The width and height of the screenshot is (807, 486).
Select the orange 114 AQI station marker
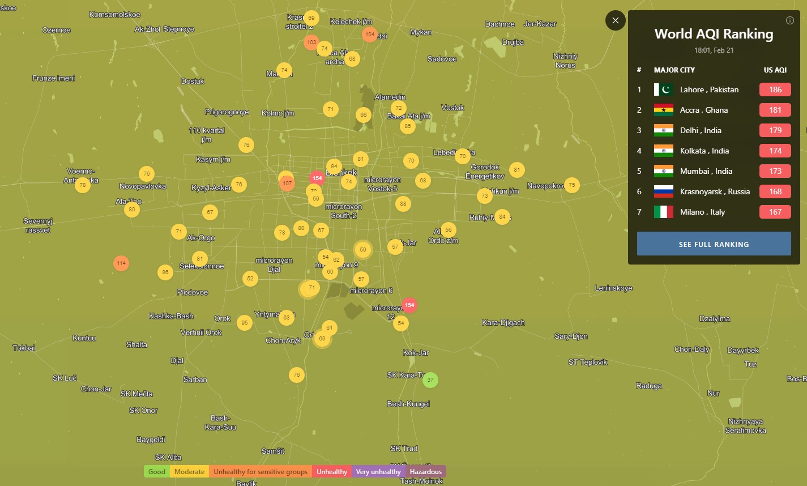(121, 263)
